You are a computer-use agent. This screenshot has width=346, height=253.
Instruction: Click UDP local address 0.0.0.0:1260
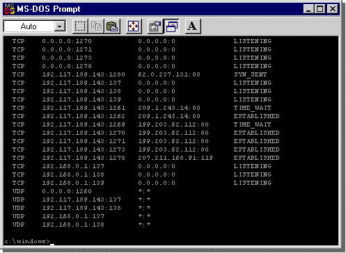click(x=67, y=191)
